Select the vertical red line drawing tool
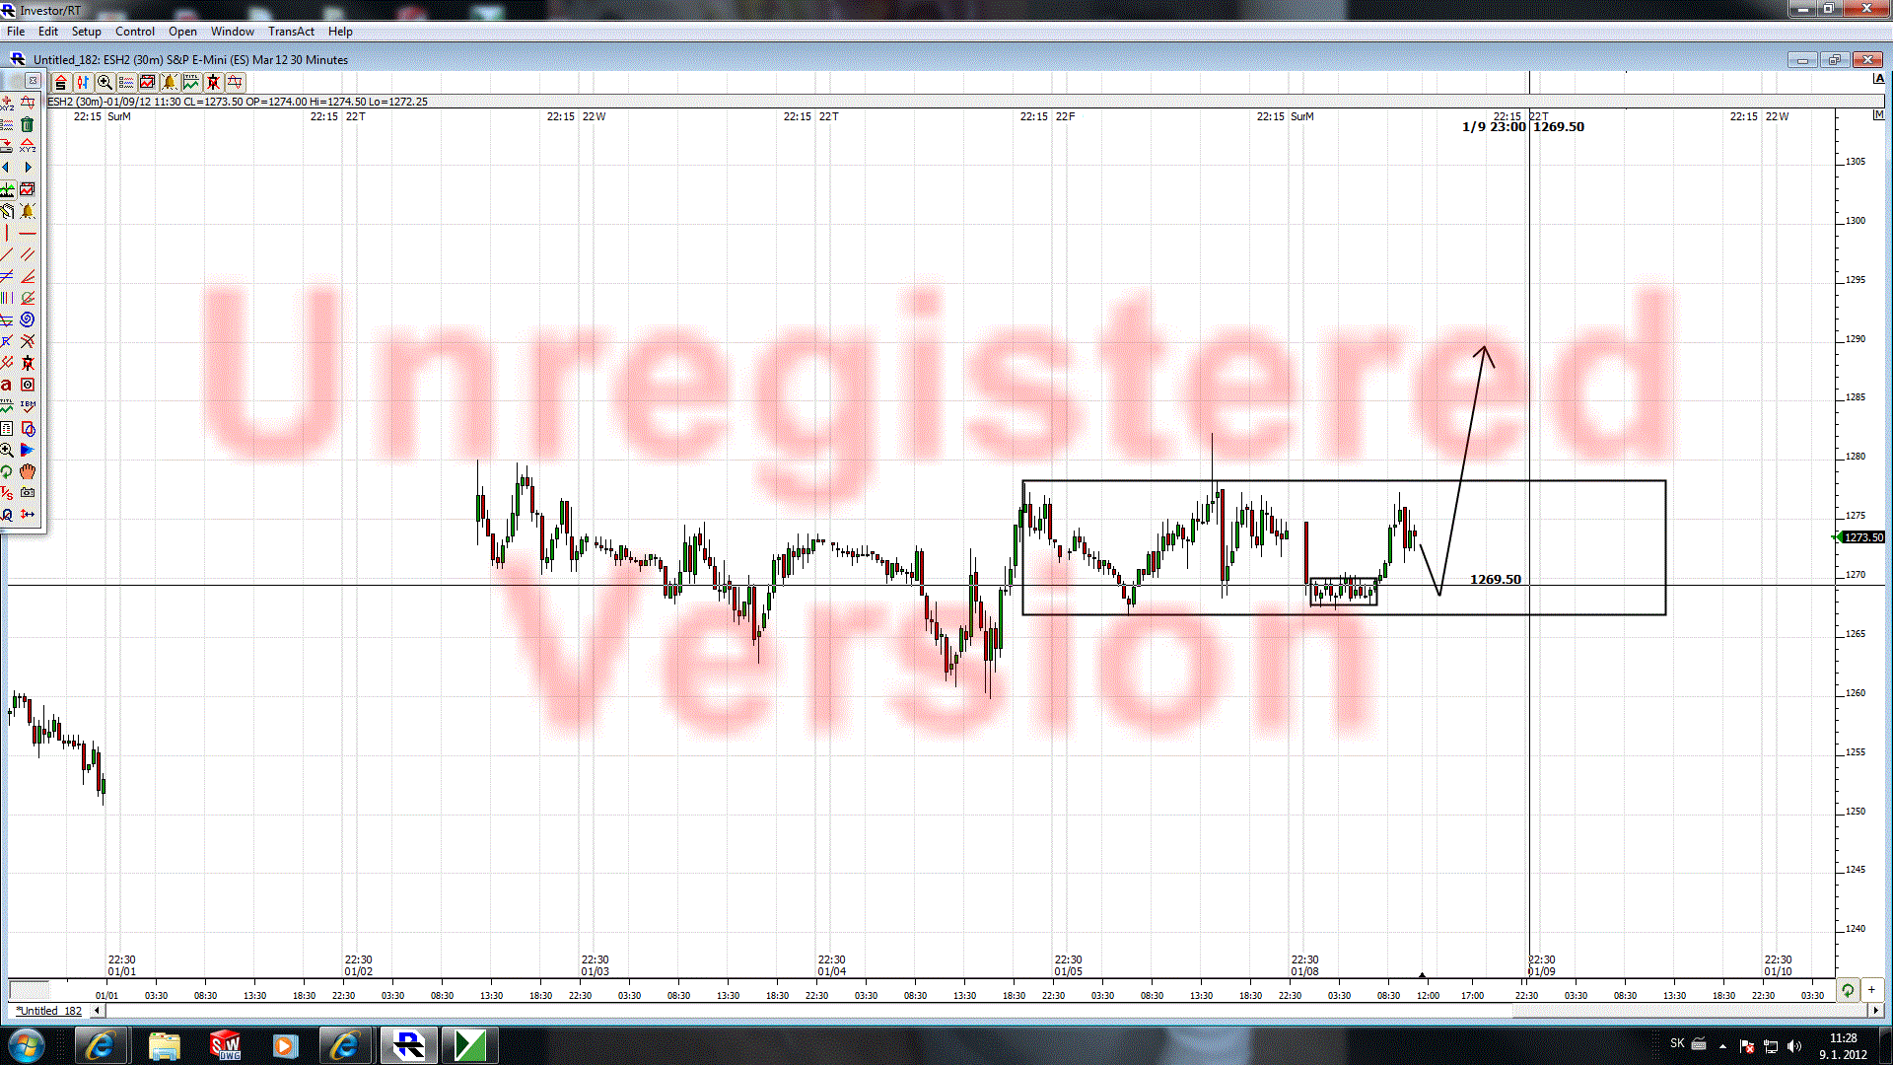The width and height of the screenshot is (1893, 1065). click(x=7, y=234)
